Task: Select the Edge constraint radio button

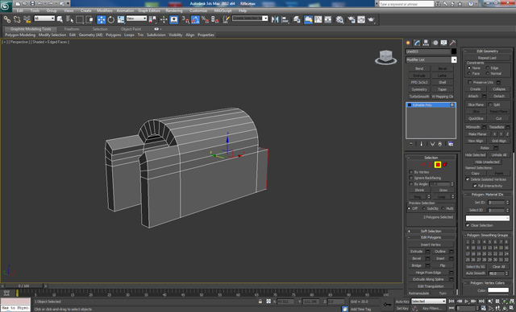Action: pos(488,68)
